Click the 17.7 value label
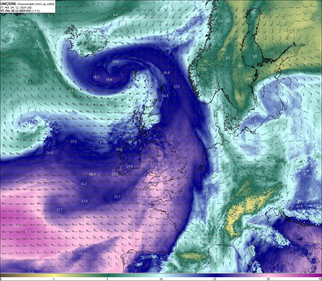322x281 pixels. [60, 209]
